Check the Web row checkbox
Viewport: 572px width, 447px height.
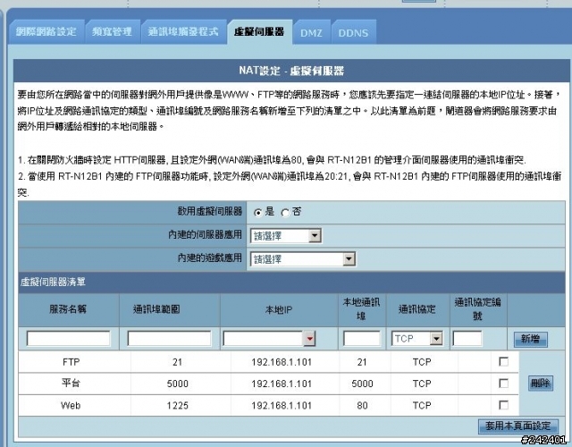pyautogui.click(x=503, y=405)
